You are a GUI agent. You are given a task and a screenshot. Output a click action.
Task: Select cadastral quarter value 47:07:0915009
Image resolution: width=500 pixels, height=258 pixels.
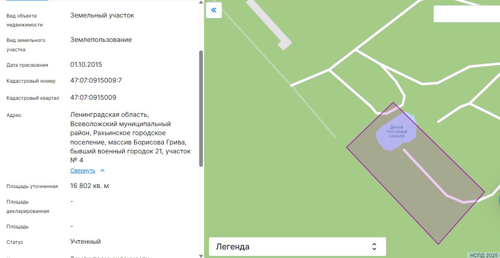(93, 98)
